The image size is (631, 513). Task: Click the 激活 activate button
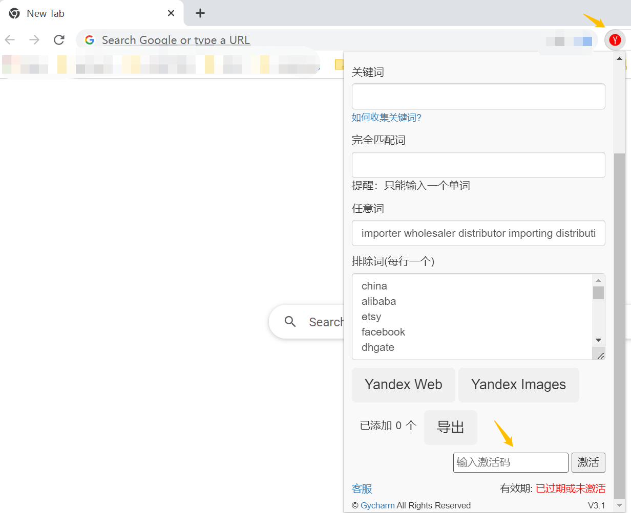pos(588,462)
